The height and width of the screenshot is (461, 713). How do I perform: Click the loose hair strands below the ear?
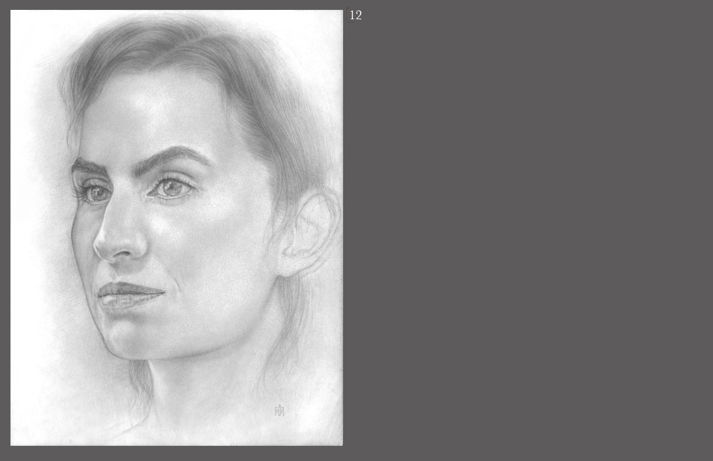point(291,326)
